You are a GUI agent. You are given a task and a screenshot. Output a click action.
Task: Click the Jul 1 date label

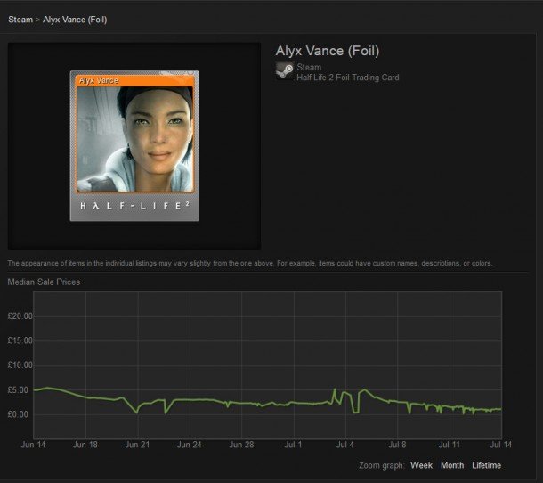click(x=293, y=445)
